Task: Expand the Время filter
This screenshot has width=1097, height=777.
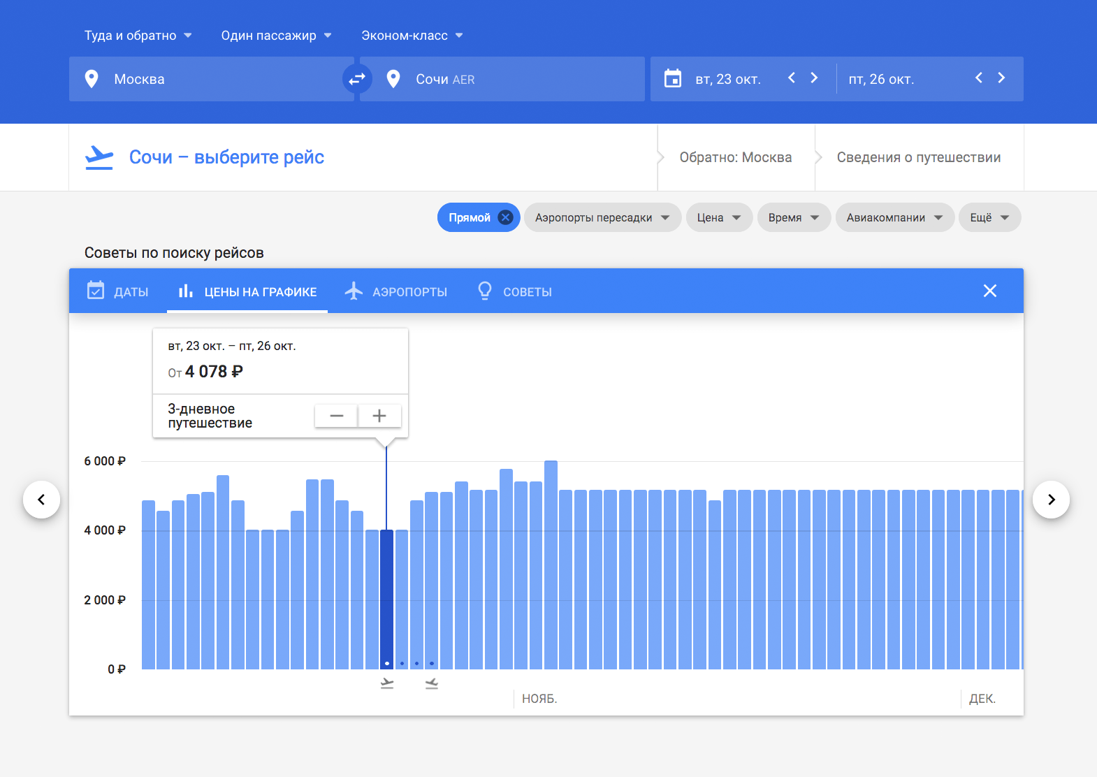Action: coord(794,217)
